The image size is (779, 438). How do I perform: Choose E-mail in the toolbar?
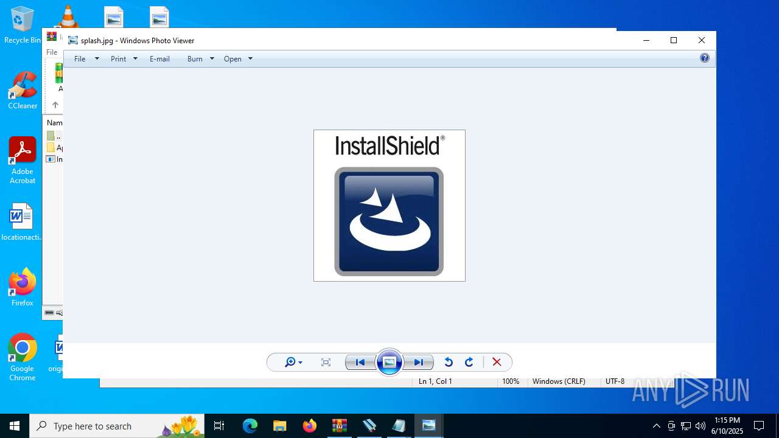click(159, 59)
